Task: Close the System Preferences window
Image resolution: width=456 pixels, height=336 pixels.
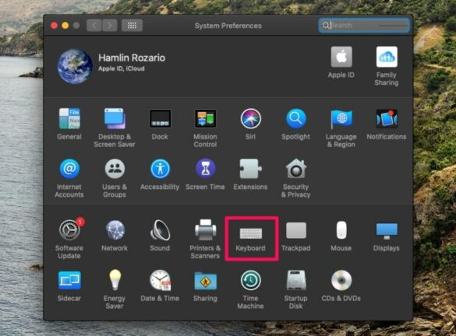Action: click(x=54, y=26)
